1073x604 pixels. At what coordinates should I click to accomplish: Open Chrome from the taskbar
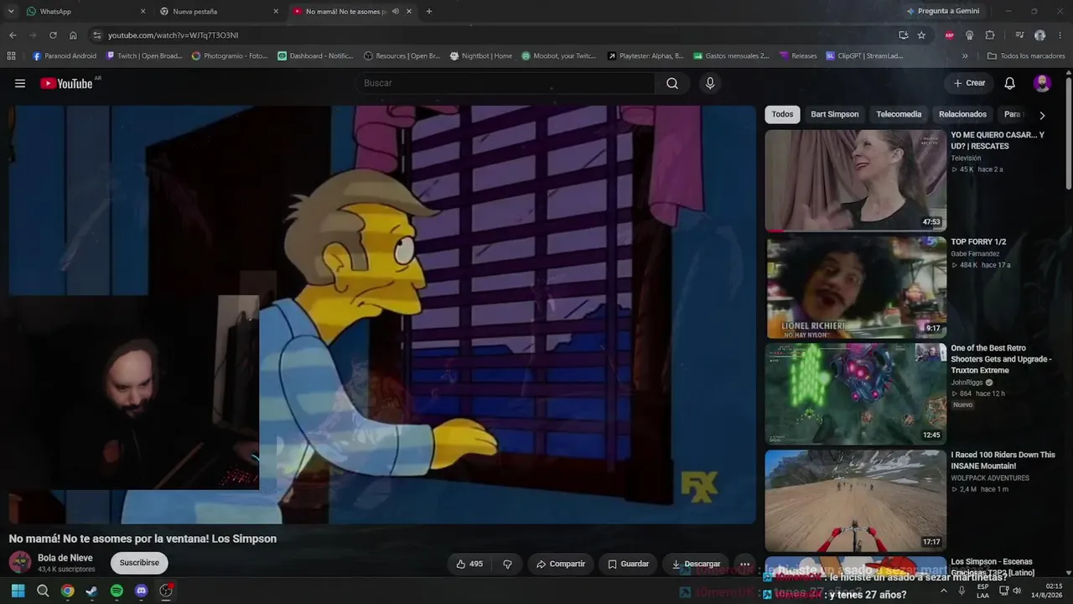tap(67, 591)
